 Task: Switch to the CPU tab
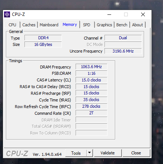click(13, 25)
